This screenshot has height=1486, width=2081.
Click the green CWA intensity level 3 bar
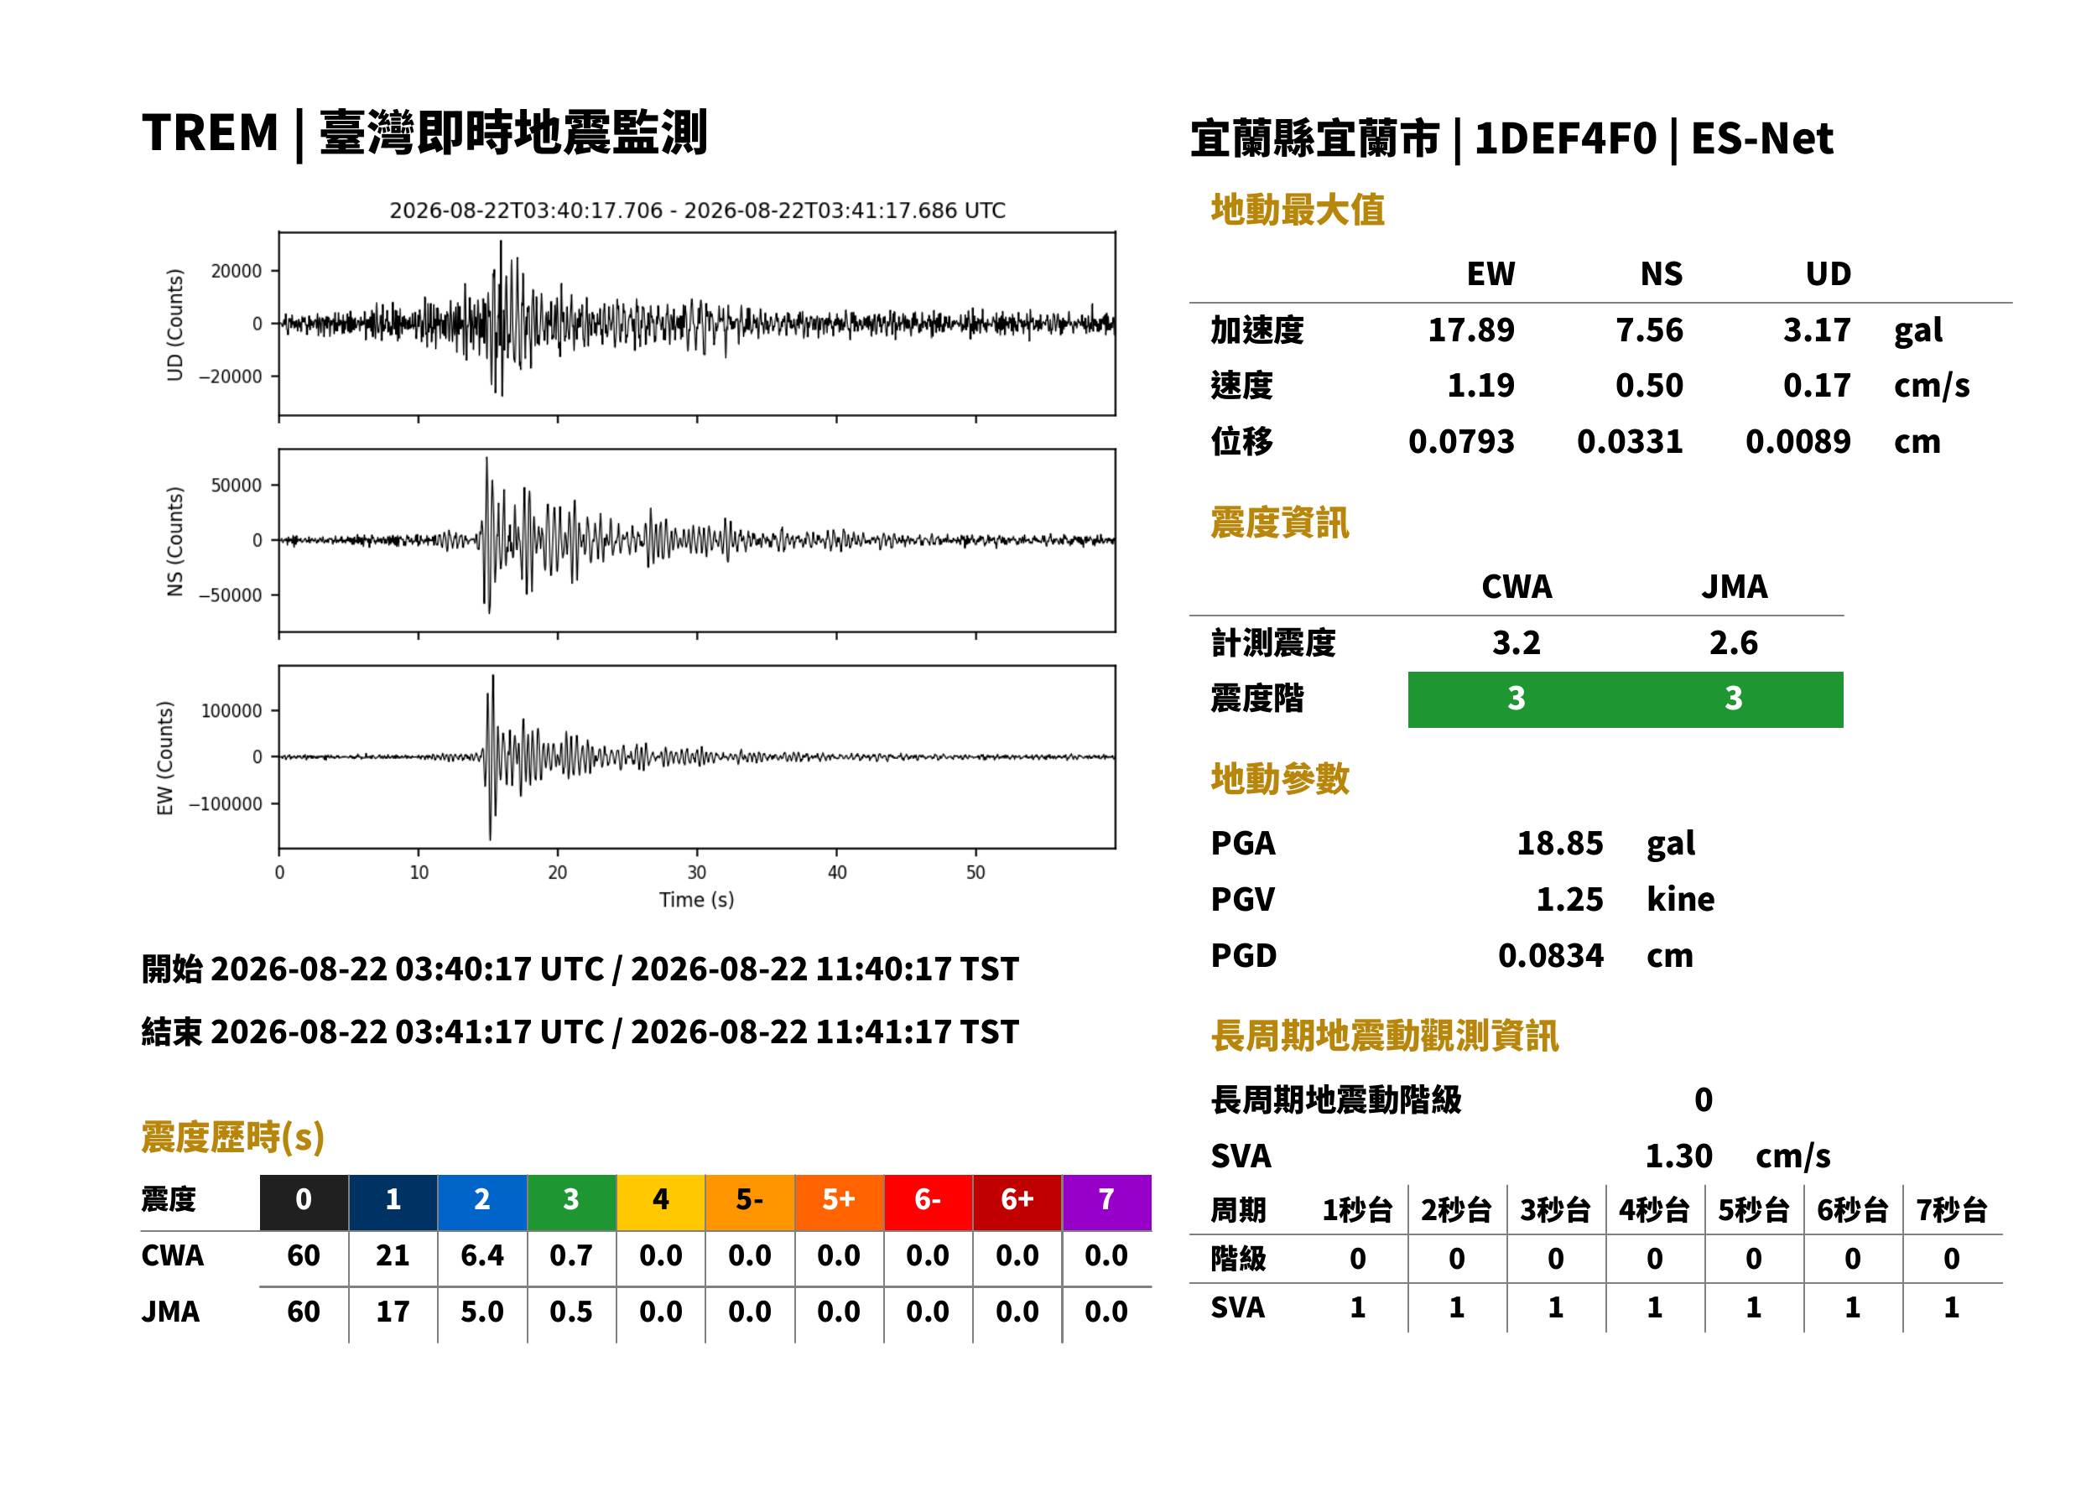pyautogui.click(x=1517, y=699)
